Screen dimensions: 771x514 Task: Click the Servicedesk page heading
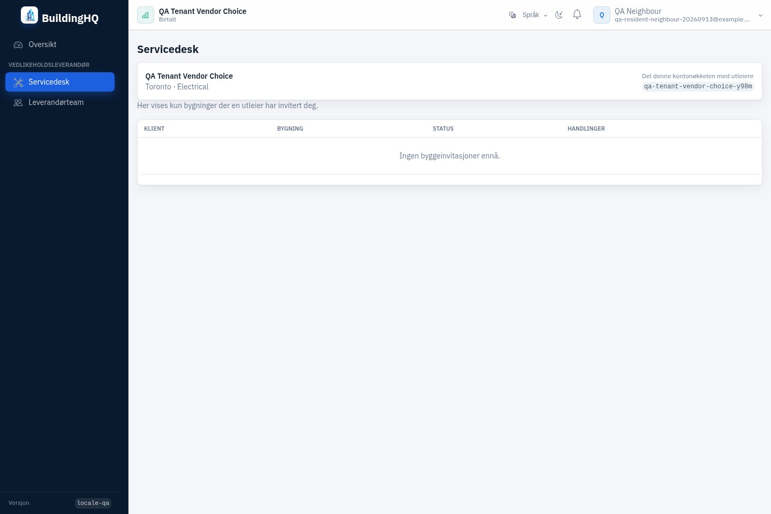[x=168, y=49]
